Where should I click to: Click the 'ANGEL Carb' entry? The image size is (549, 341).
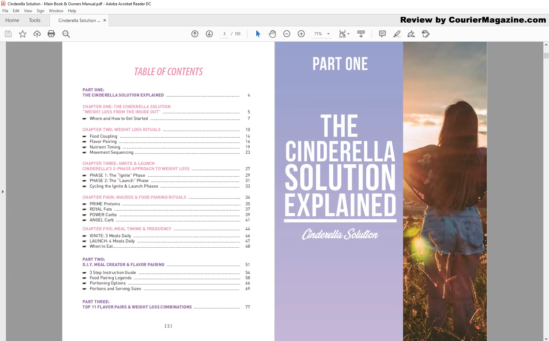pos(102,220)
